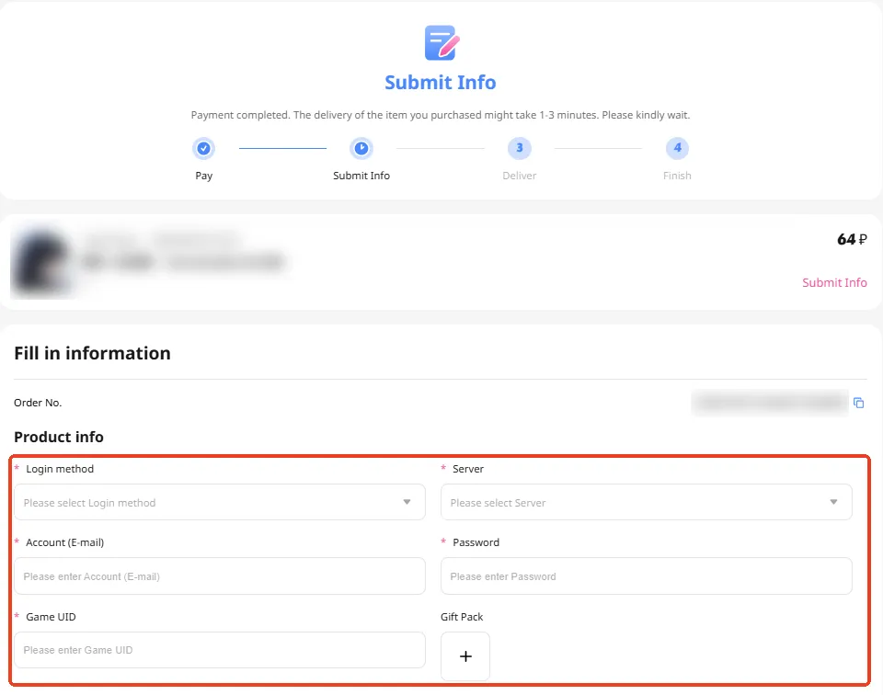Click the Gift Pack label
This screenshot has height=695, width=883.
[462, 617]
